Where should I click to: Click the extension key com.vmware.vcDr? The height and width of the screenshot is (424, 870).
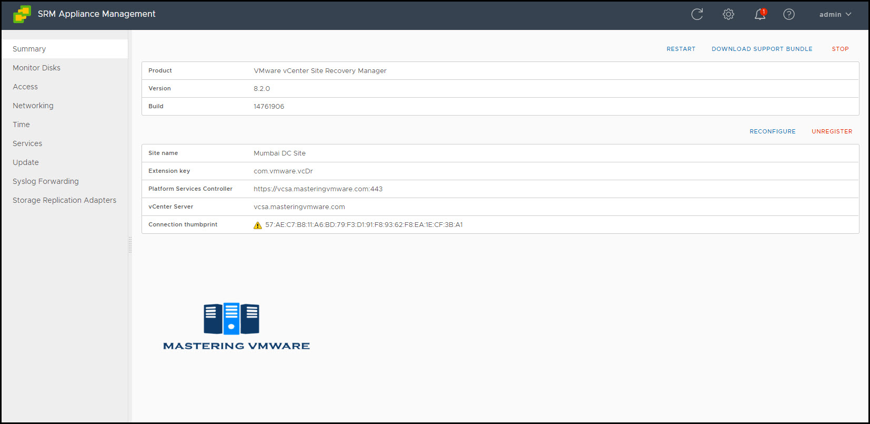[x=283, y=171]
